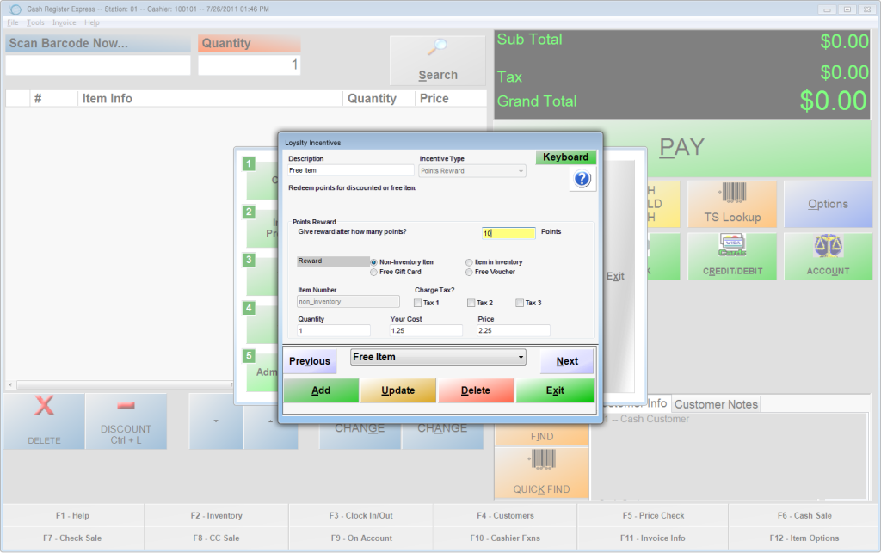Screen dimensions: 881x553
Task: Open the Incentive Type dropdown
Action: pos(472,170)
